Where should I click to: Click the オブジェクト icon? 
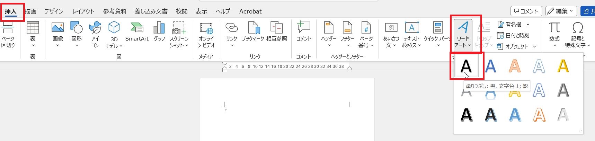(x=500, y=46)
